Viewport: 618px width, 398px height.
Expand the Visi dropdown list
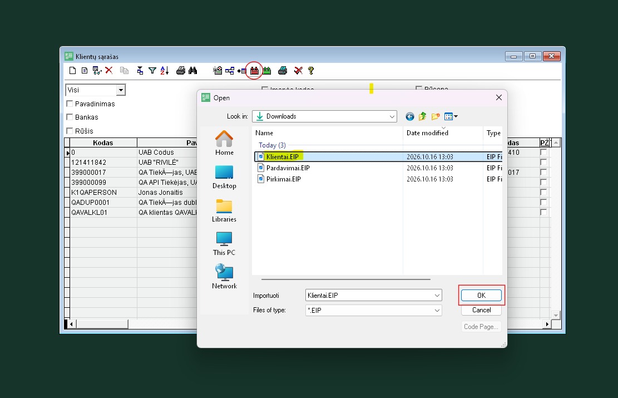click(121, 90)
